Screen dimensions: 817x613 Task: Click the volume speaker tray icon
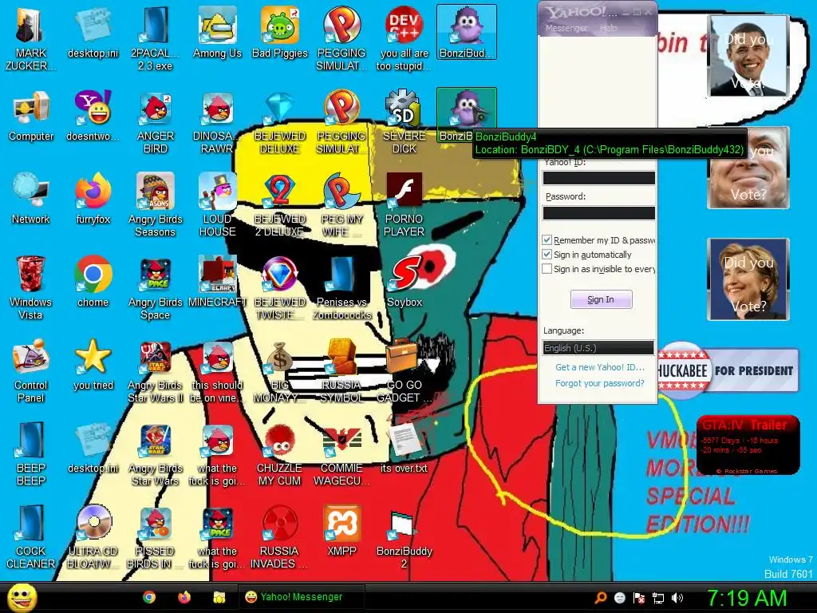(x=677, y=598)
